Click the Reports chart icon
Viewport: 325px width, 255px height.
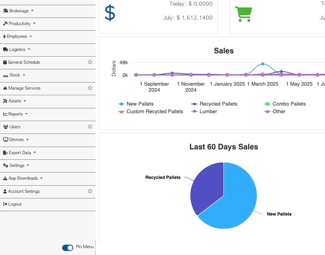5,114
